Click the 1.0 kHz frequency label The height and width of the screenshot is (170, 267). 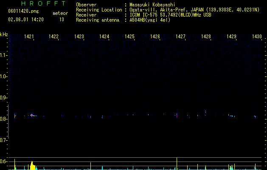point(3,76)
